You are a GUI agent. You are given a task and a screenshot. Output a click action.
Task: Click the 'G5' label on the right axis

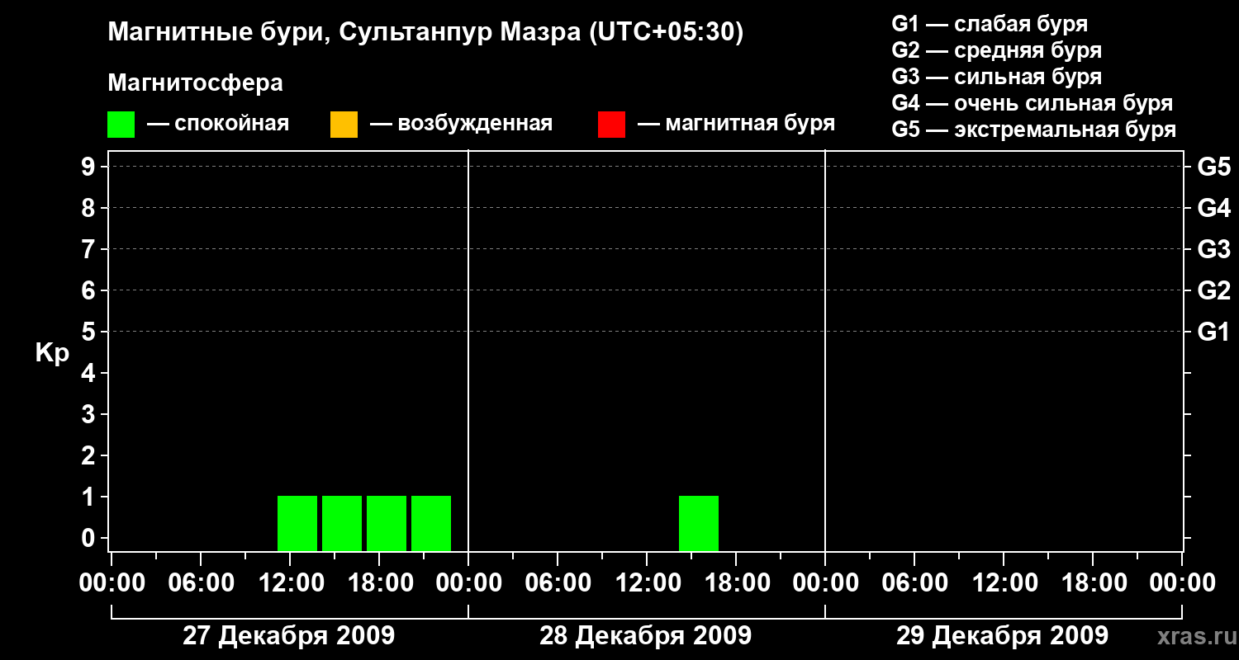tap(1214, 167)
